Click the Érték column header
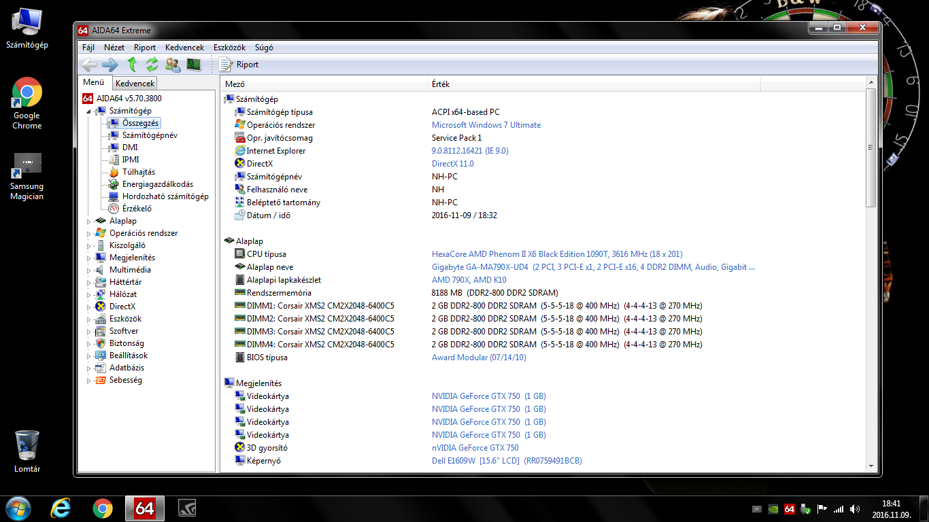The height and width of the screenshot is (522, 929). [x=594, y=84]
